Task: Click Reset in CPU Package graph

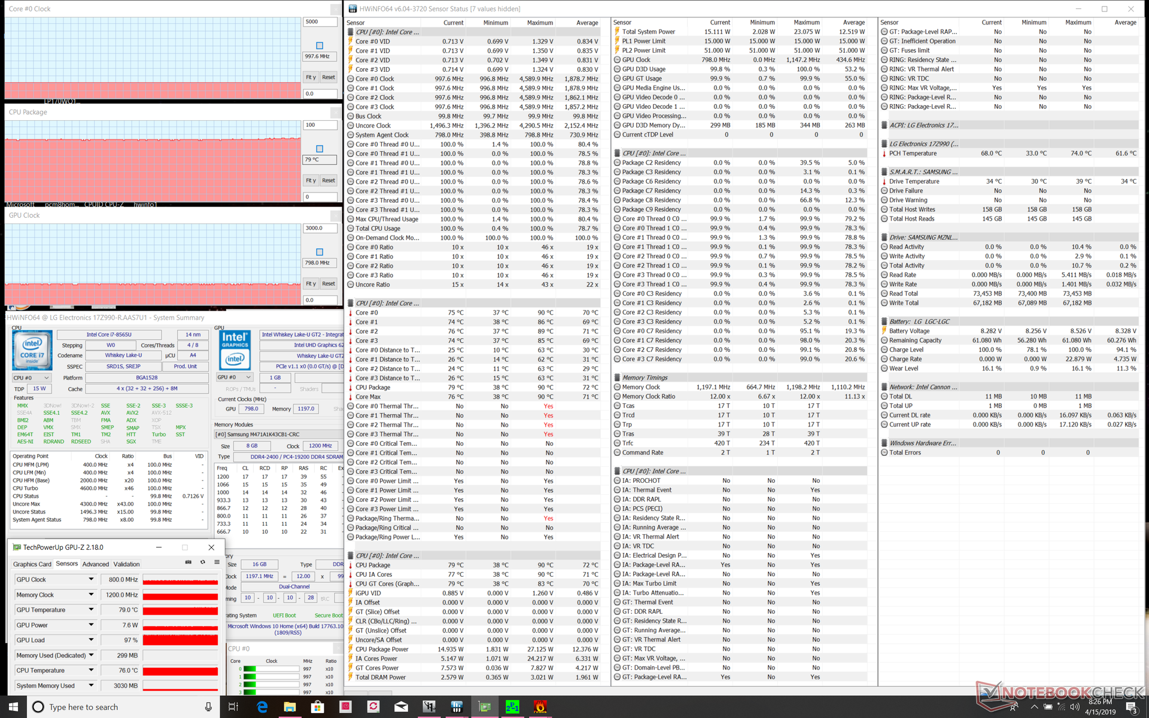Action: point(329,180)
